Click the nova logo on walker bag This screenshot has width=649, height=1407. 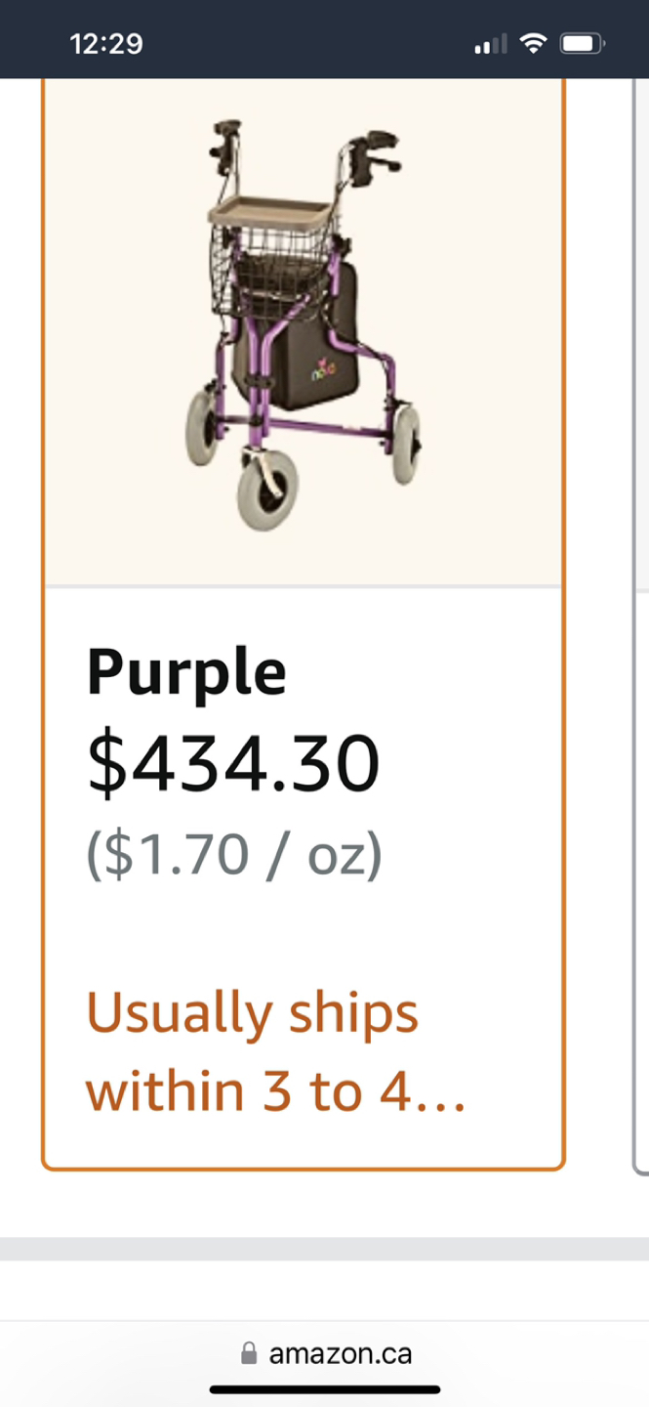tap(323, 371)
